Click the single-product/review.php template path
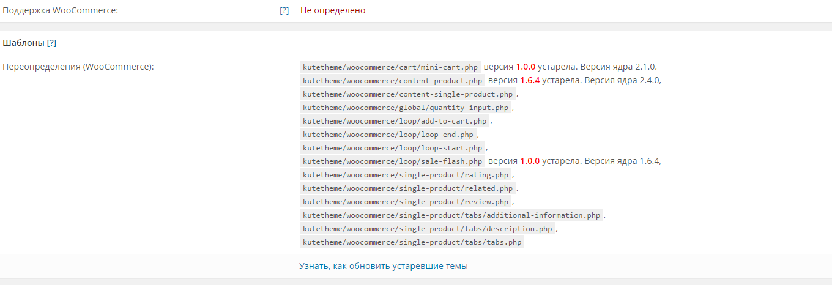The width and height of the screenshot is (832, 285). [x=406, y=201]
